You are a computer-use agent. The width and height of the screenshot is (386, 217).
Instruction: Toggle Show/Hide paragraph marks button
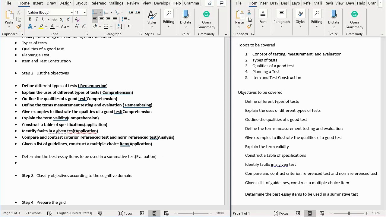[129, 27]
